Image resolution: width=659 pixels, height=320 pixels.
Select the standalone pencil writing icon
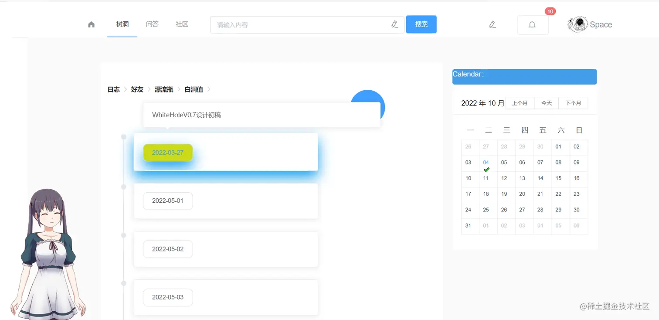tap(492, 25)
